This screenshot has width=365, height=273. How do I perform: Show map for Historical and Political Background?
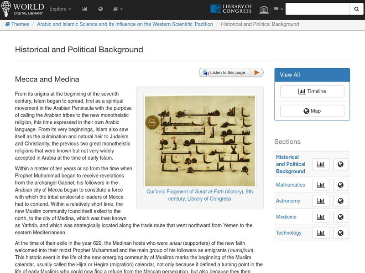point(340,164)
